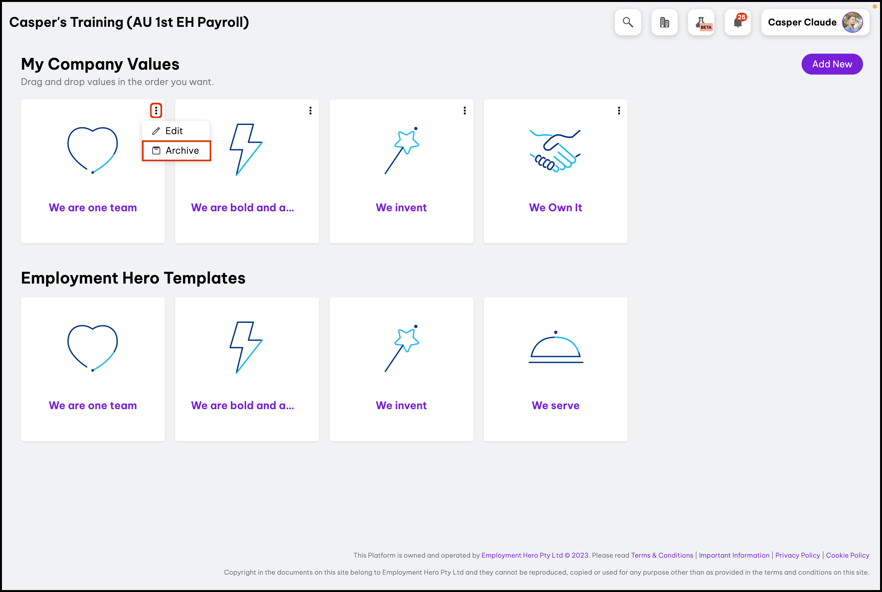Click the serving dish icon on We serve
The height and width of the screenshot is (592, 882).
[555, 347]
